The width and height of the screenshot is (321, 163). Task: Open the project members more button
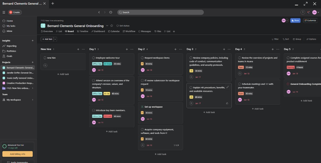coord(287,21)
